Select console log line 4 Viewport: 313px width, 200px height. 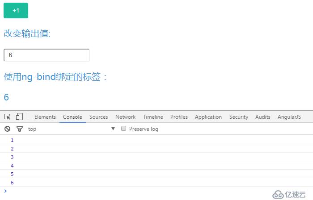click(x=156, y=165)
